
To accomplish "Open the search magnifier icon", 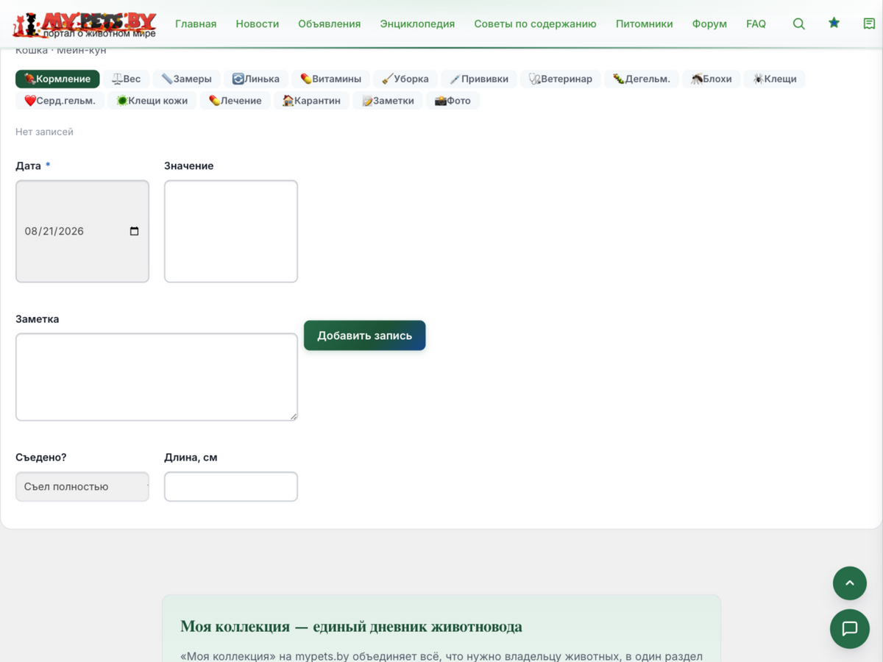I will coord(798,24).
